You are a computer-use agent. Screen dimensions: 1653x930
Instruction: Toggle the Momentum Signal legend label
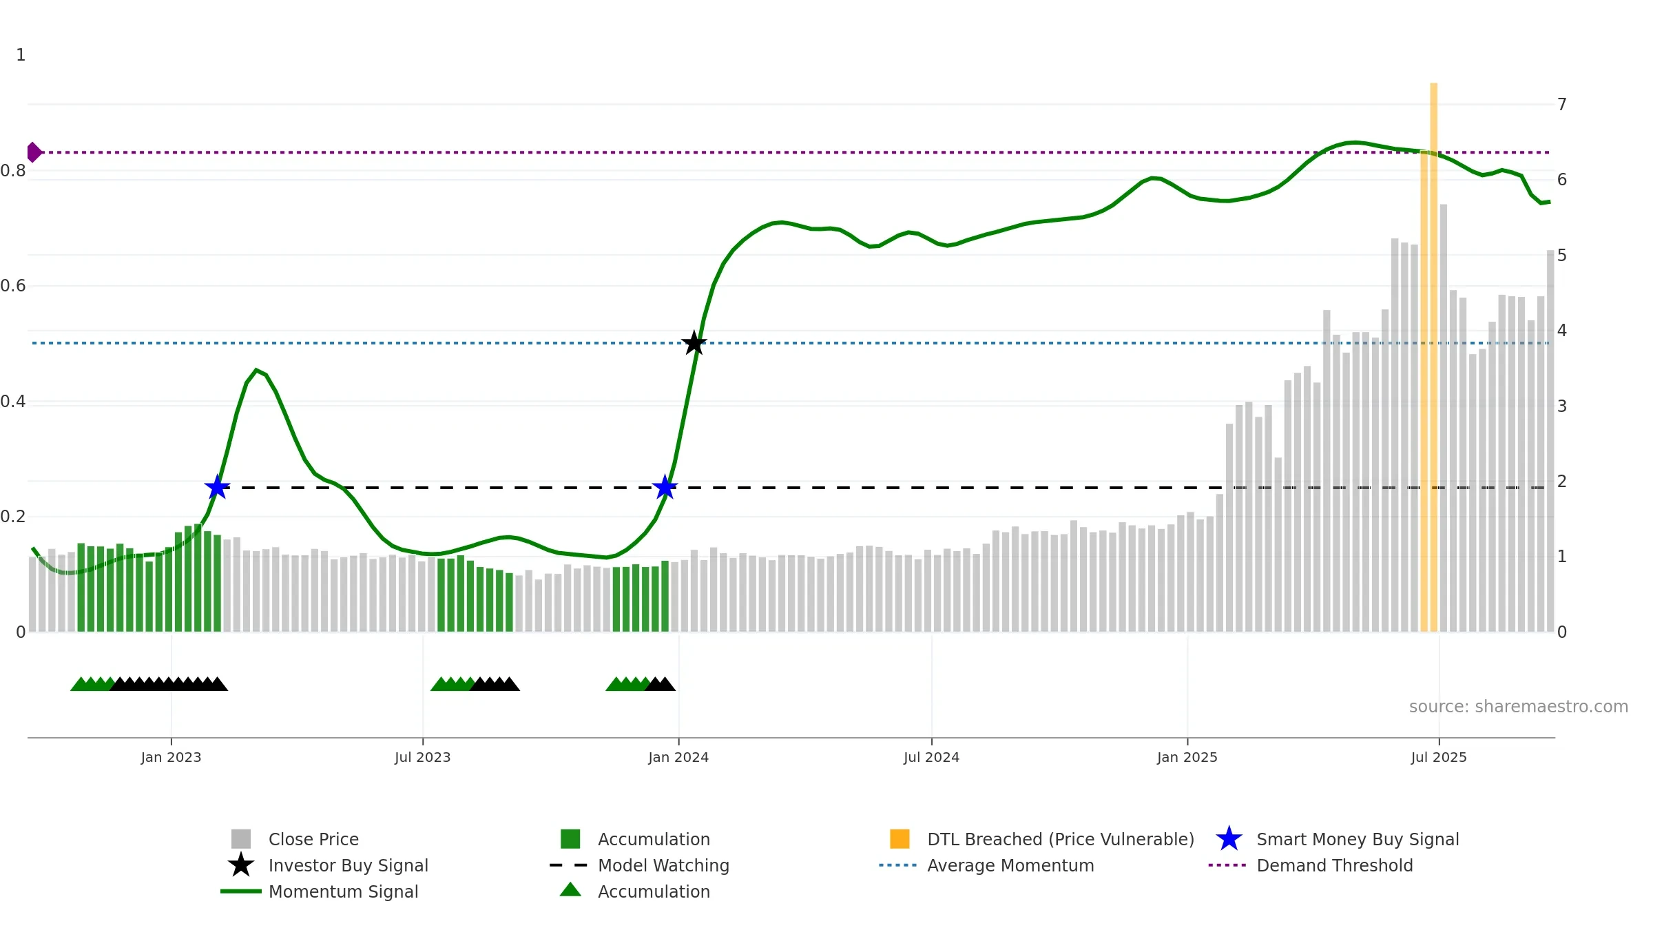pos(344,891)
